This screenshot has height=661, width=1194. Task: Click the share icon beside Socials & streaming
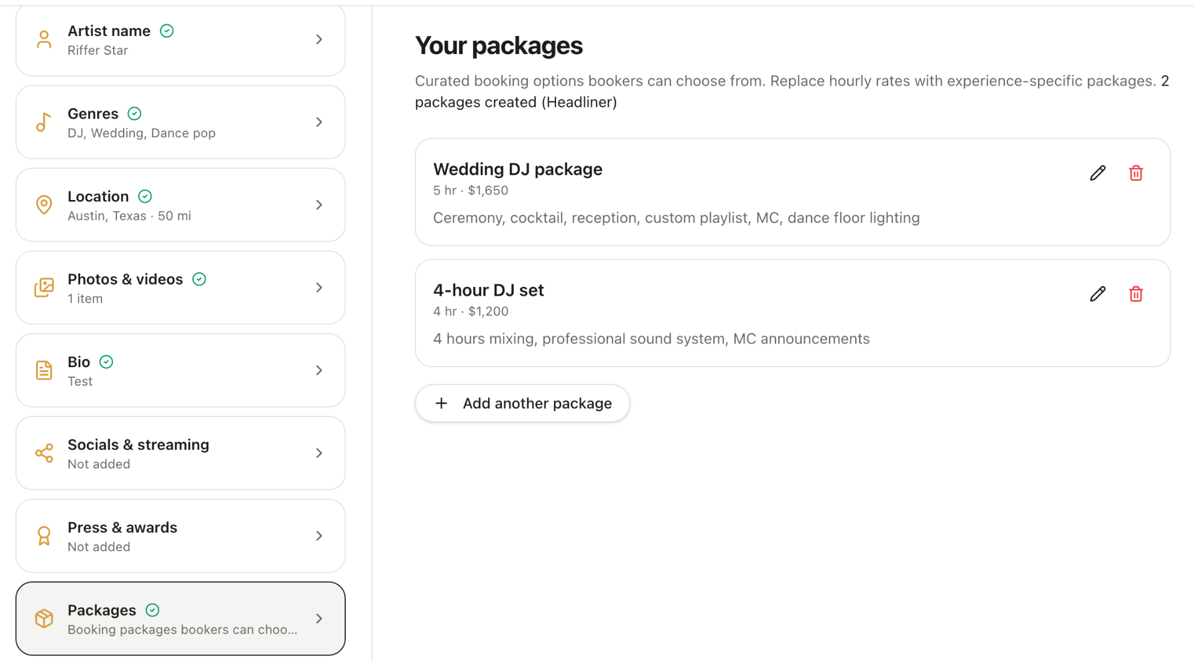pos(44,453)
